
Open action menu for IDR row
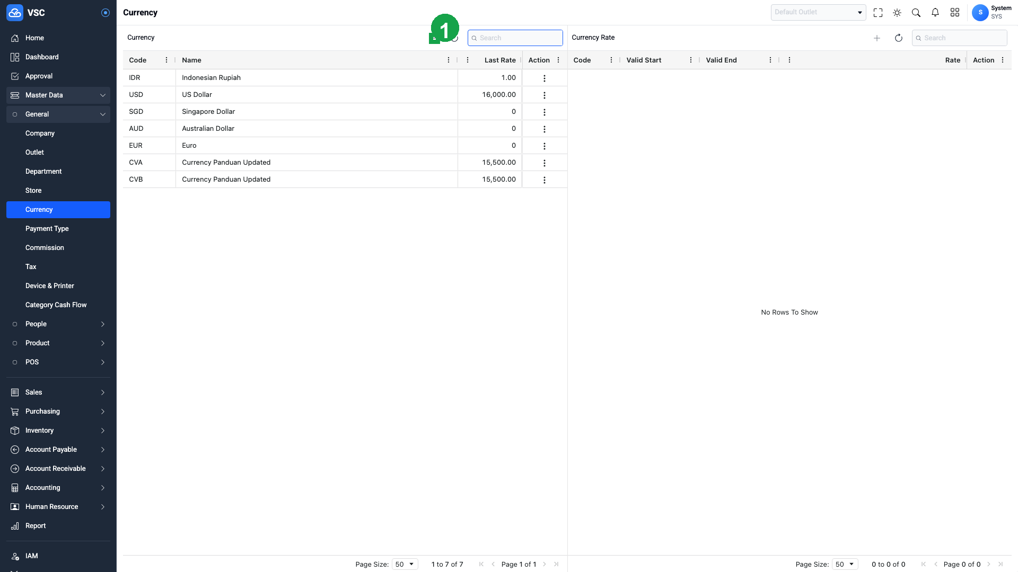point(545,78)
